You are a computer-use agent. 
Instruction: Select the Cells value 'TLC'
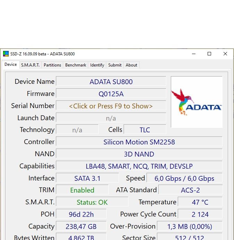145,130
